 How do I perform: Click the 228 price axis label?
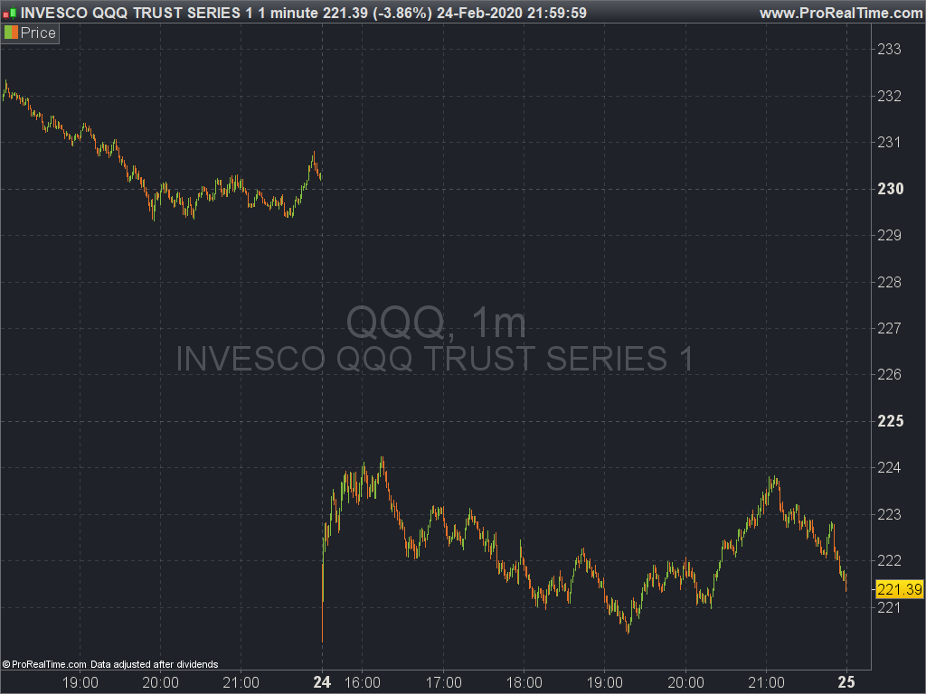coord(889,282)
